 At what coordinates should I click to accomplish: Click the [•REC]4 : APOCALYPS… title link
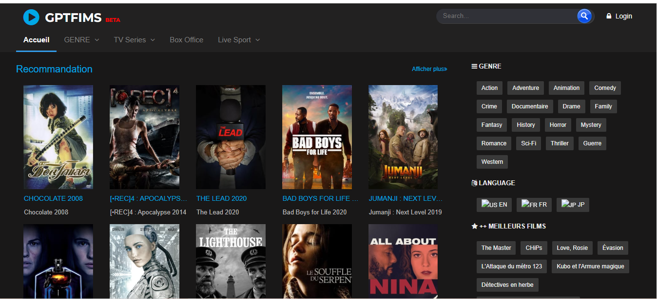pyautogui.click(x=149, y=198)
